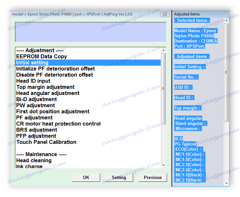The image size is (240, 197).
Task: Click MC1-1(Color) entry in right panel
Action: [190, 155]
